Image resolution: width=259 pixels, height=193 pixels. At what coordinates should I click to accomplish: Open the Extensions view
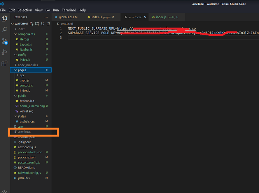coord(4,63)
